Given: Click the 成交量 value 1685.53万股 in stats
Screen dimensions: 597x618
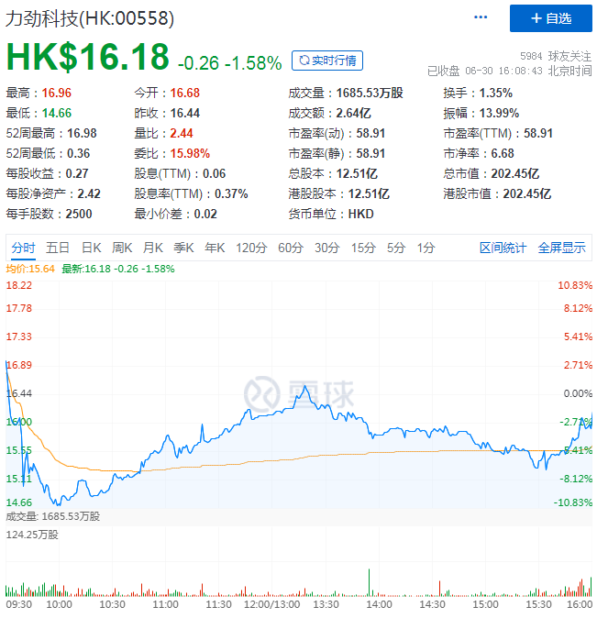Looking at the screenshot, I should pyautogui.click(x=370, y=93).
